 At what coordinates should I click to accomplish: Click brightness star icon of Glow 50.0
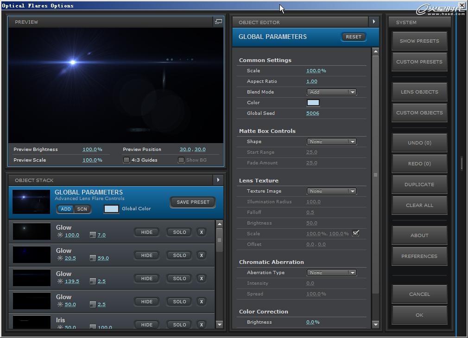[x=60, y=305]
